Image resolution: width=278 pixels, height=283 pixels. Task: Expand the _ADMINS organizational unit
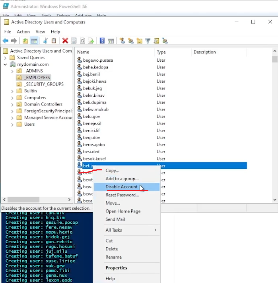12,71
